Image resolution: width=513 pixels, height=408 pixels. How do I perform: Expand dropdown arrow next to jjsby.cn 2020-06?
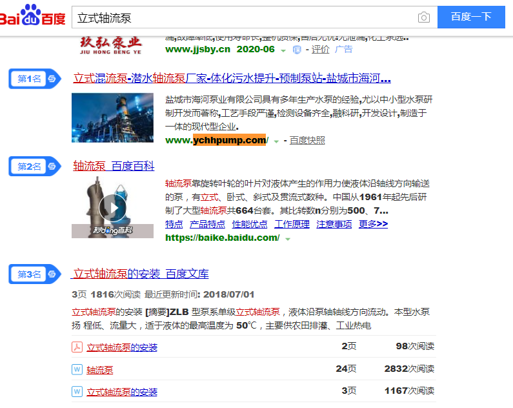[x=283, y=50]
